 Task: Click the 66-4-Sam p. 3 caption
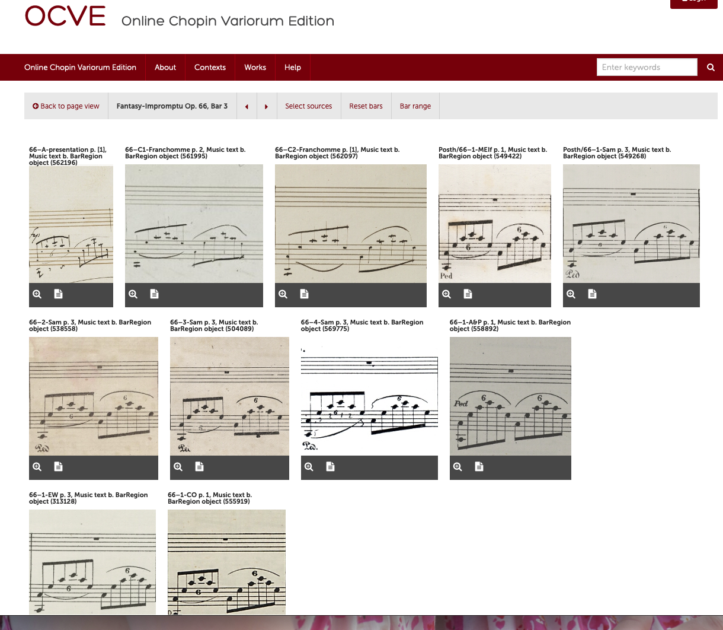(362, 326)
